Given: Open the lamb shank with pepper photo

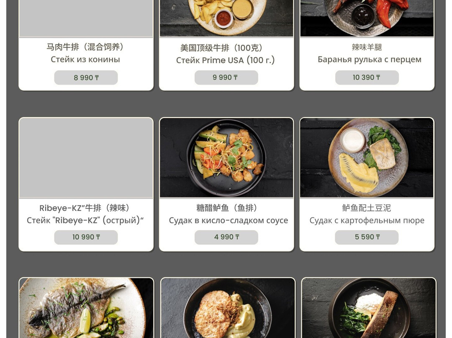Looking at the screenshot, I should [367, 18].
